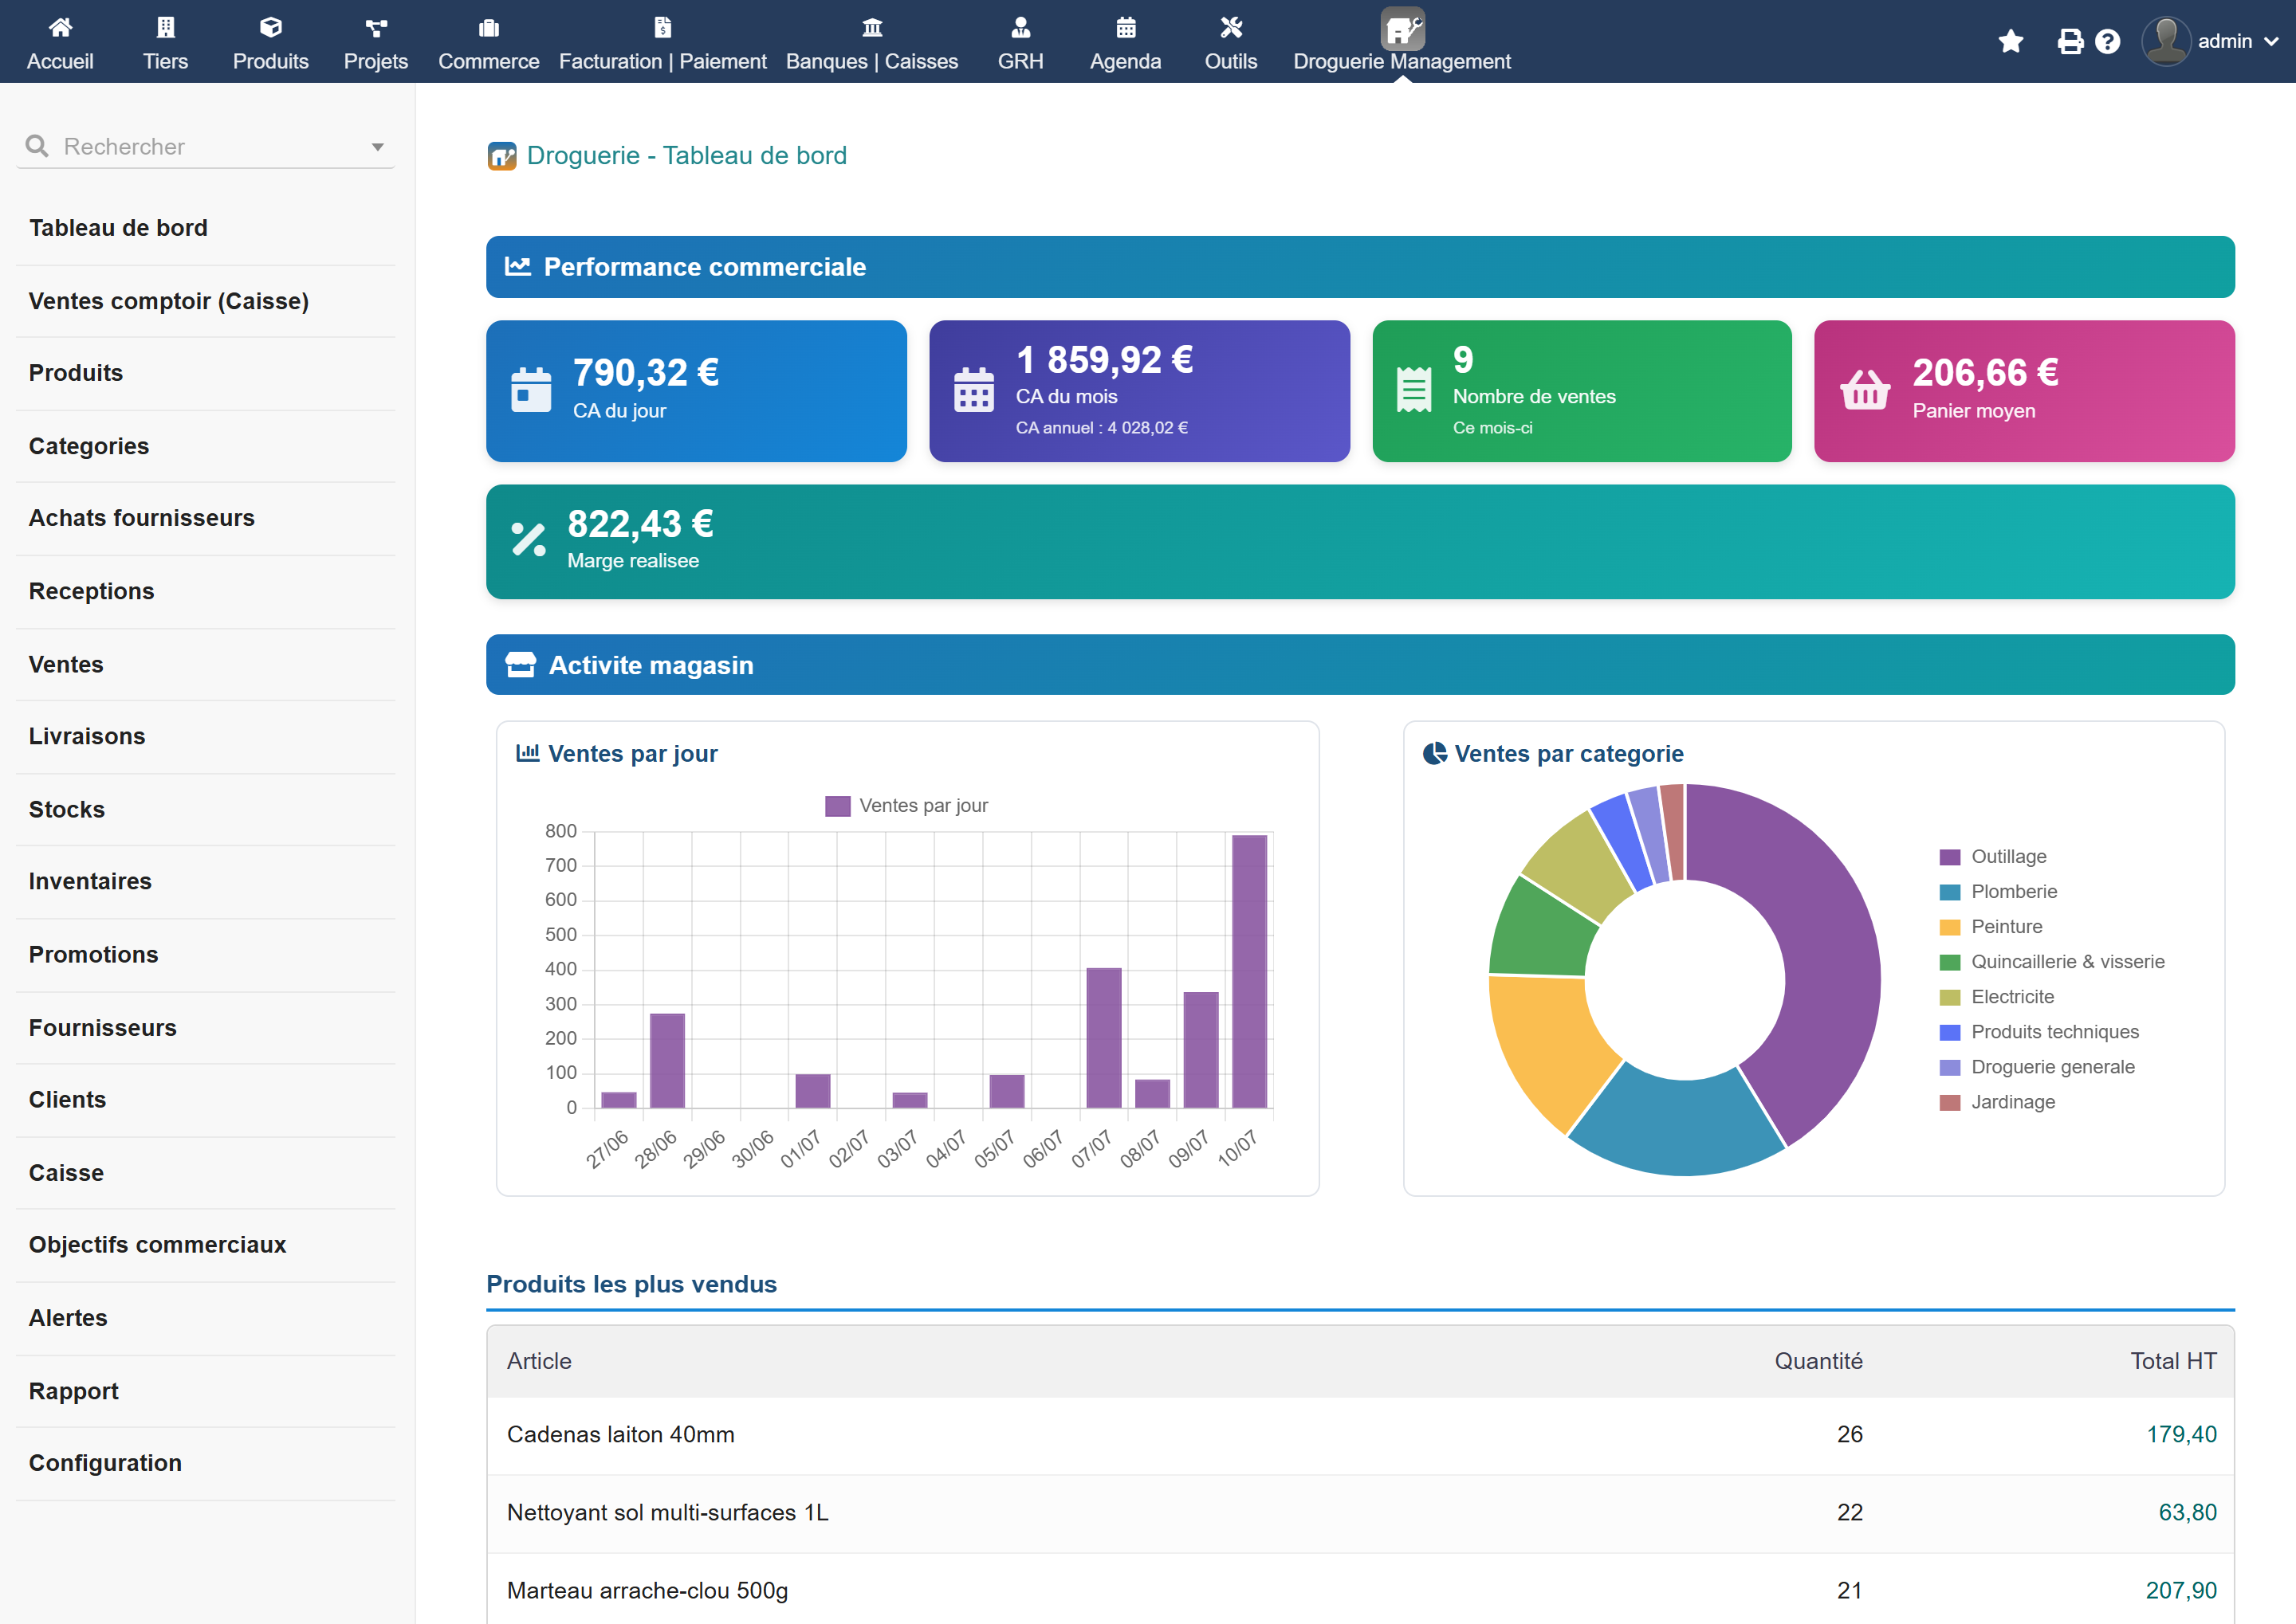Viewport: 2296px width, 1624px height.
Task: Expand the Rechercher dropdown arrow
Action: 377,147
